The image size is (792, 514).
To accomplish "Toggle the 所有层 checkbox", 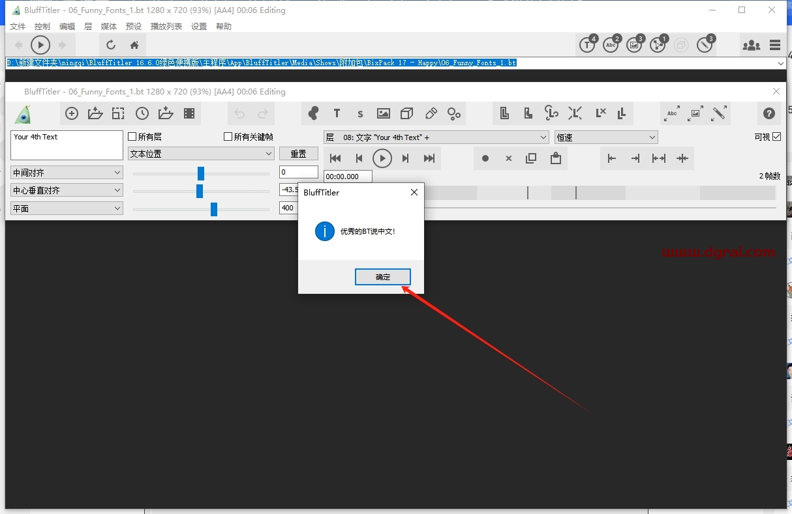I will [132, 137].
